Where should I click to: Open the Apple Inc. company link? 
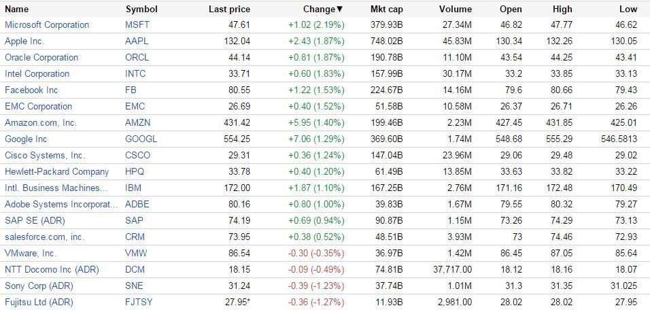[x=24, y=41]
